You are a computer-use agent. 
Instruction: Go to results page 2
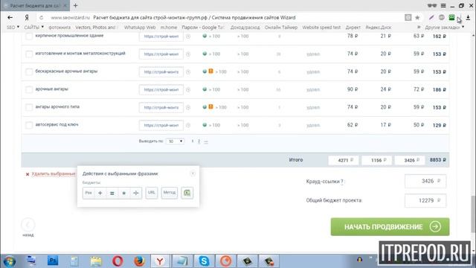coord(199,141)
